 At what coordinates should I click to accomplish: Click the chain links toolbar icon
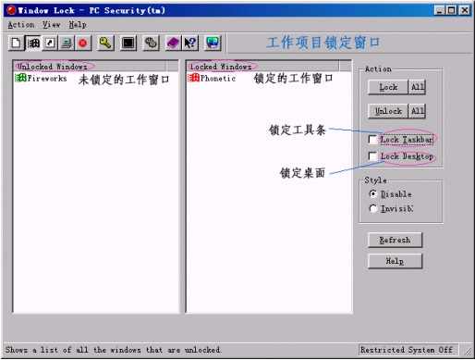152,43
